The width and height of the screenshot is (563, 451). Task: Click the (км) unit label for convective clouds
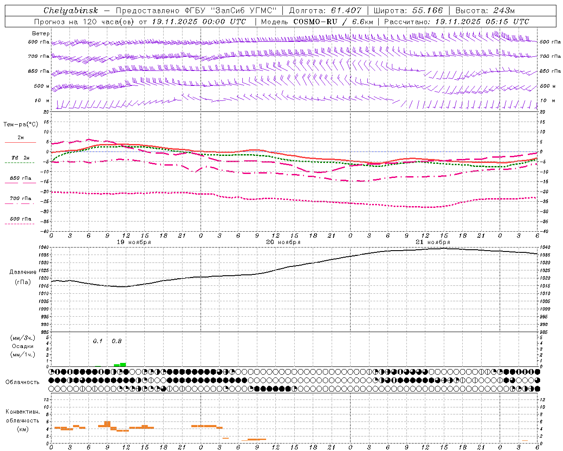click(22, 429)
